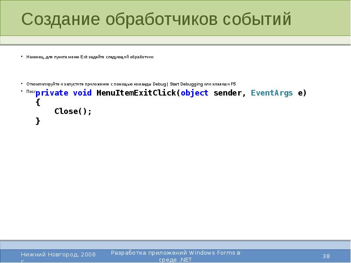Select the "private" keyword in the code
The height and width of the screenshot is (263, 351).
[x=52, y=93]
